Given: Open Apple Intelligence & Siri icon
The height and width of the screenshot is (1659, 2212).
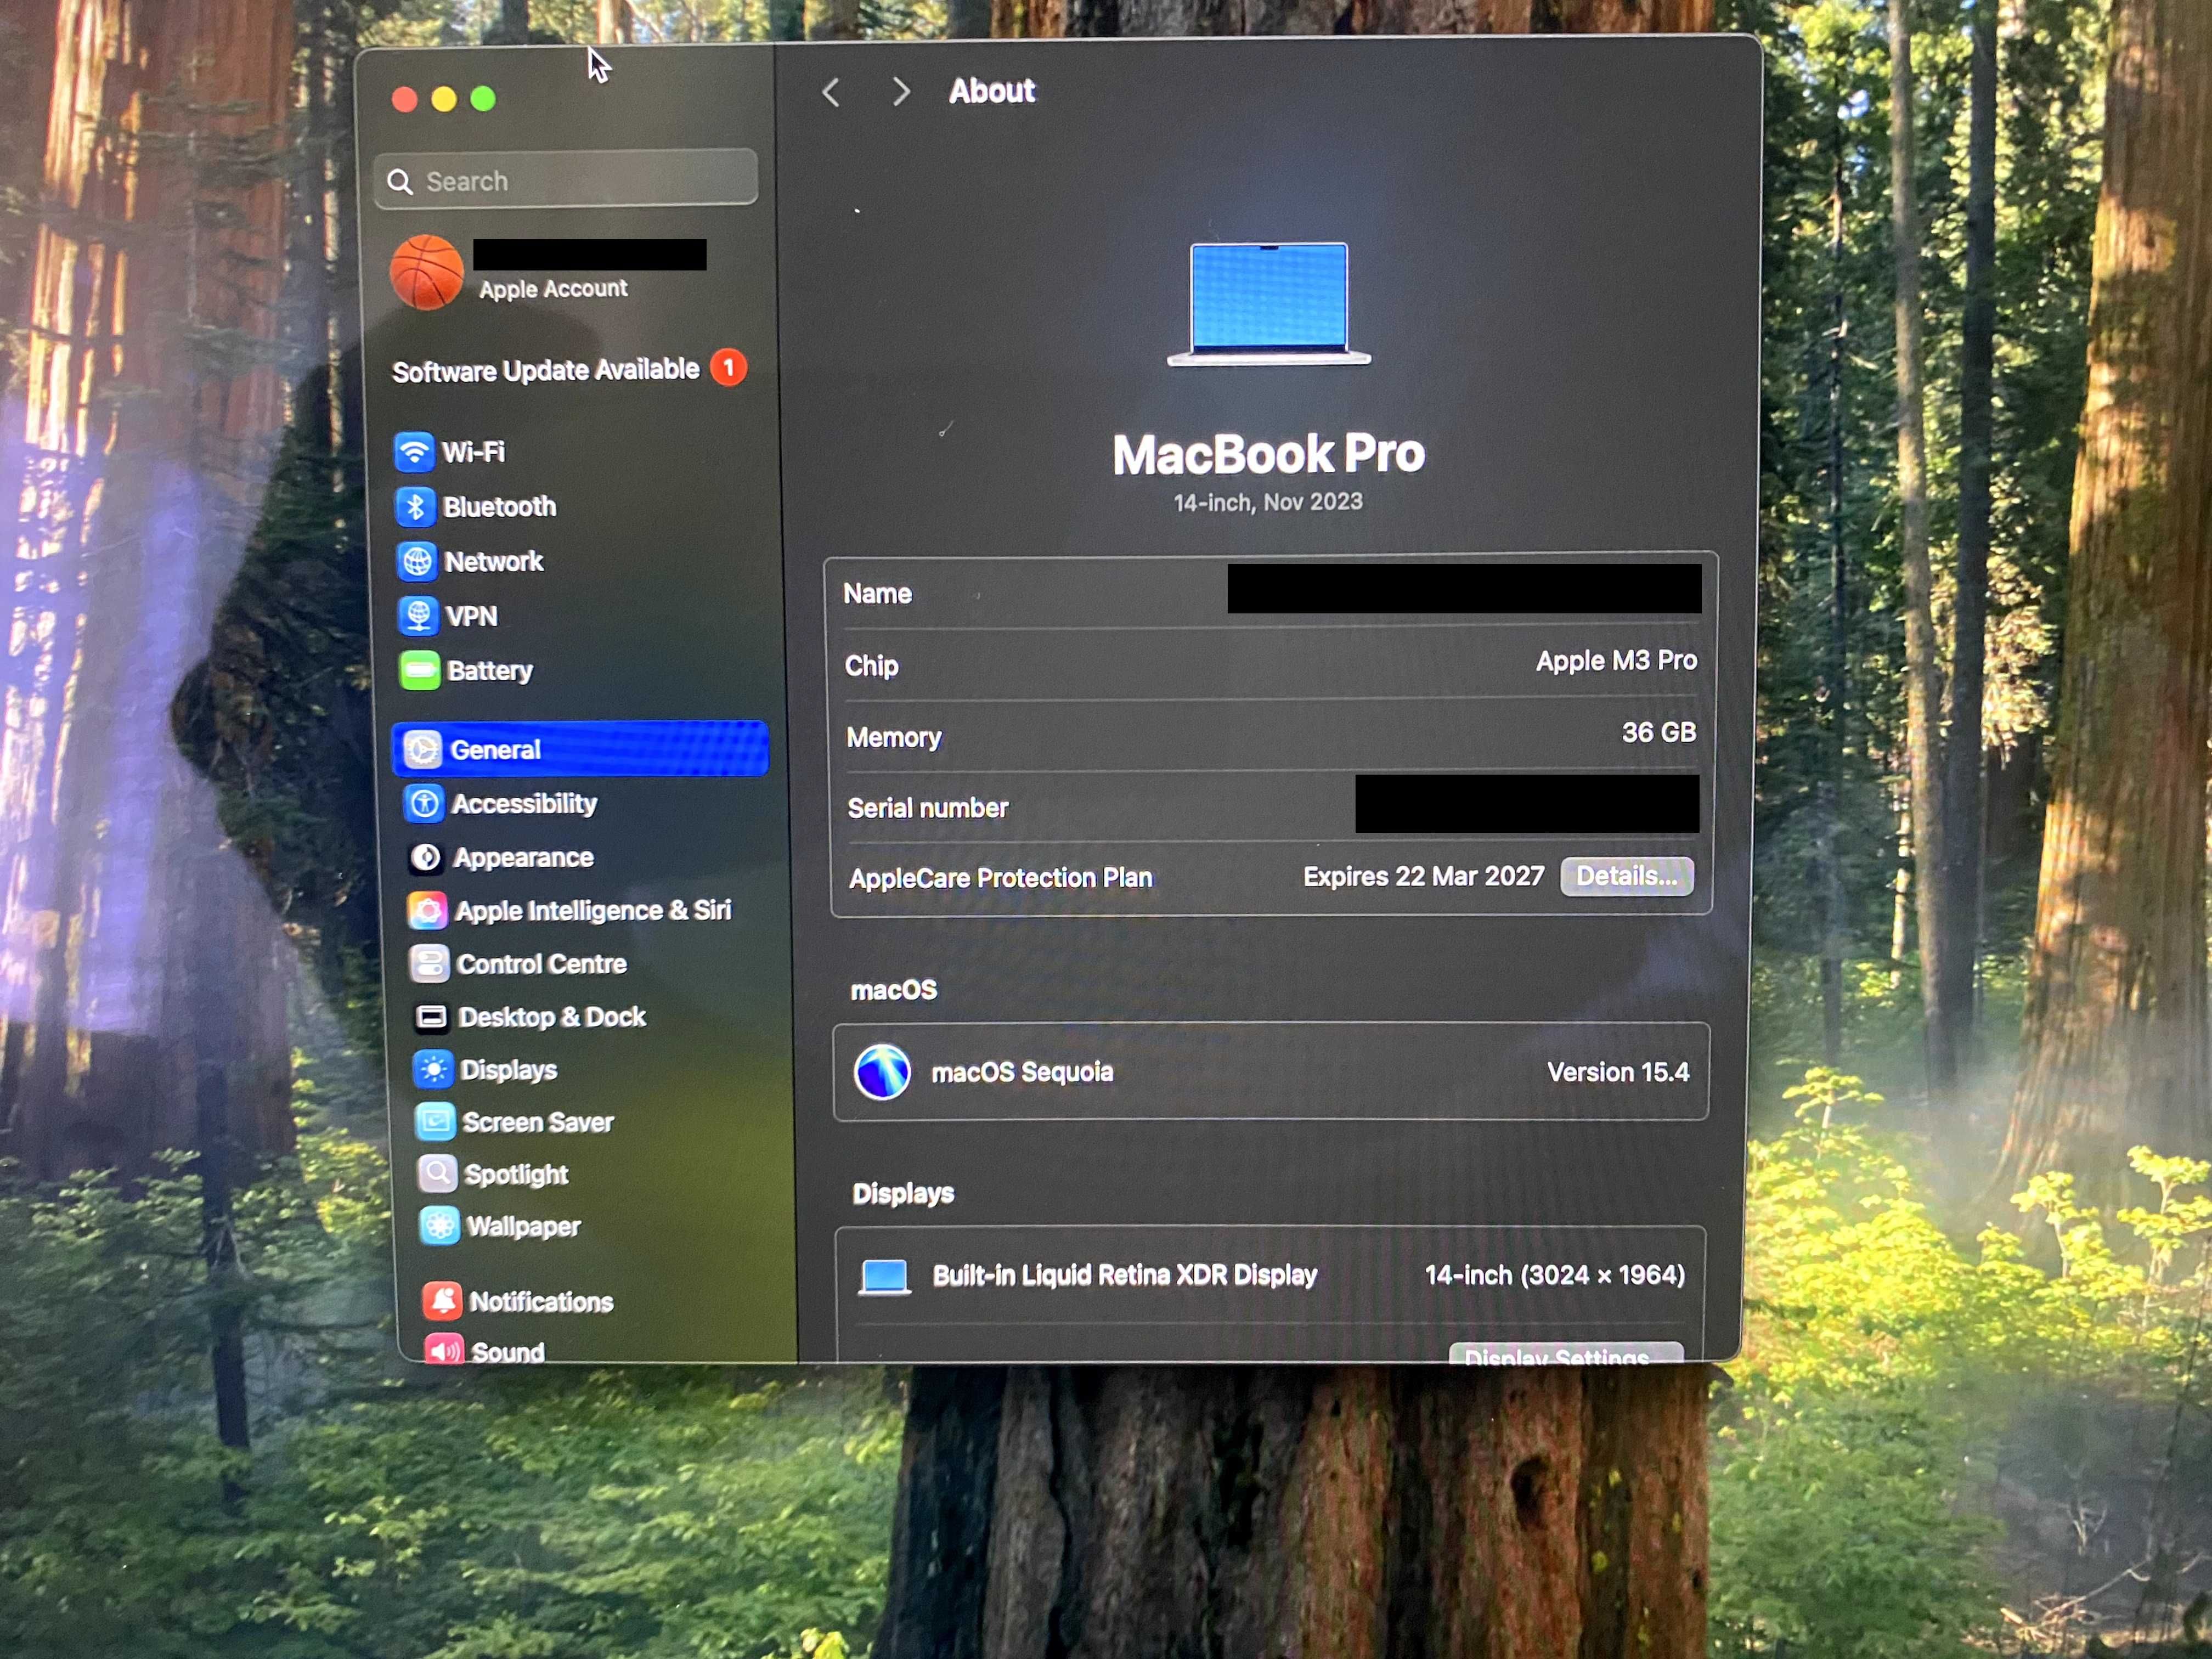Looking at the screenshot, I should (428, 910).
